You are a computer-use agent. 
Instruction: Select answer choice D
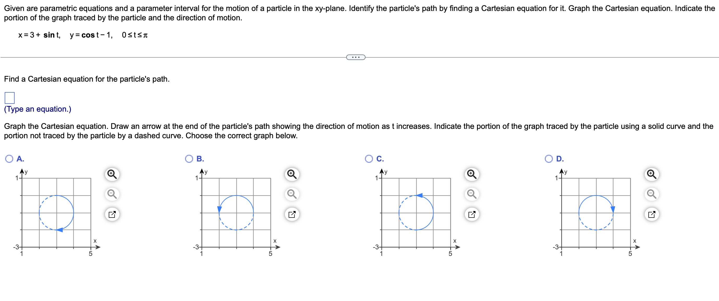tap(549, 159)
